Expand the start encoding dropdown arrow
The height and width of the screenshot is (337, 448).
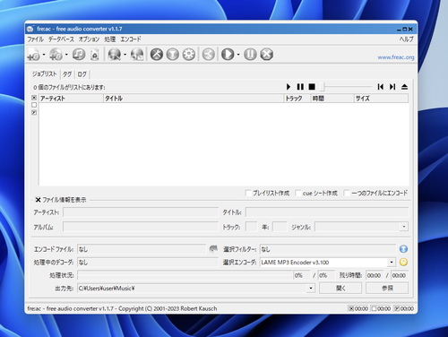click(x=238, y=55)
